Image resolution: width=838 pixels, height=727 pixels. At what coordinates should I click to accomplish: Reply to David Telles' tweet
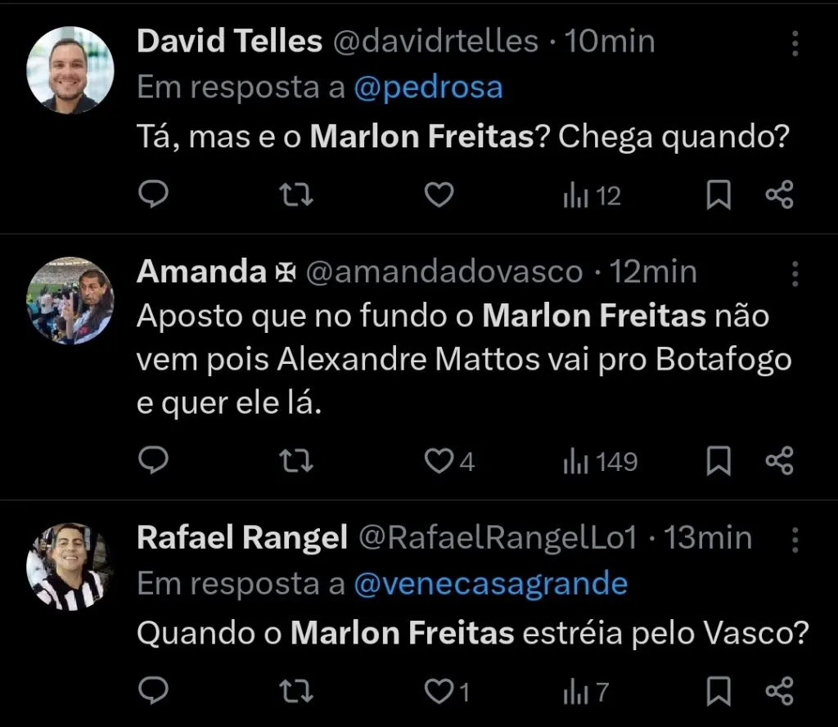[x=153, y=195]
